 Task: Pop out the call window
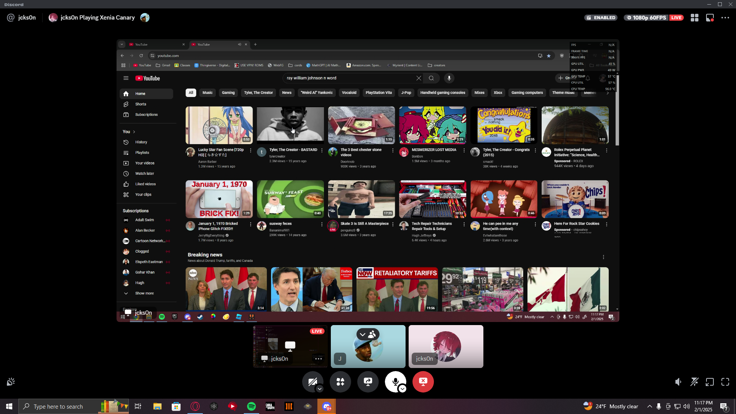coord(710,382)
